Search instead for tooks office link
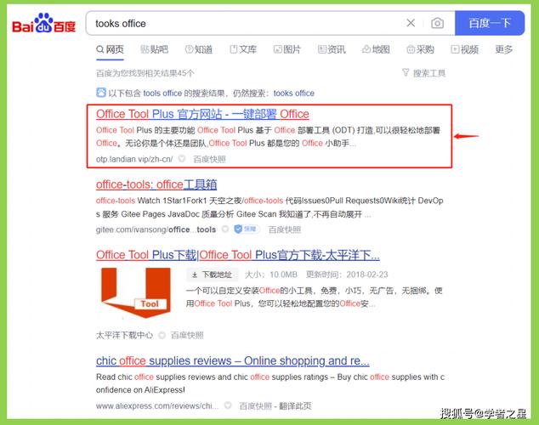Screen dimensions: 539x425 pyautogui.click(x=294, y=93)
